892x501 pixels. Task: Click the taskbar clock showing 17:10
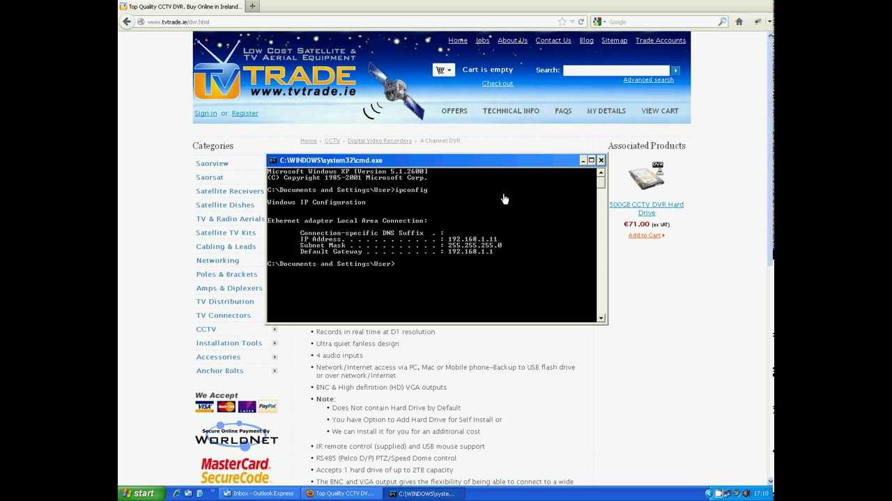point(761,493)
